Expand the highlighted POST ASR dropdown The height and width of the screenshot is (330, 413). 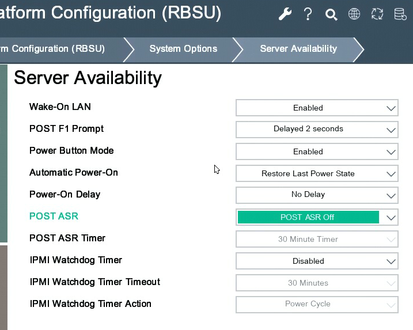click(x=317, y=217)
